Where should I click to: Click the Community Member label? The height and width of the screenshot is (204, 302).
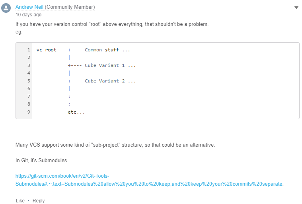(x=70, y=7)
